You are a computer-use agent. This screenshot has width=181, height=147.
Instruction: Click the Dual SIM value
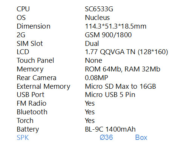tap(92, 44)
